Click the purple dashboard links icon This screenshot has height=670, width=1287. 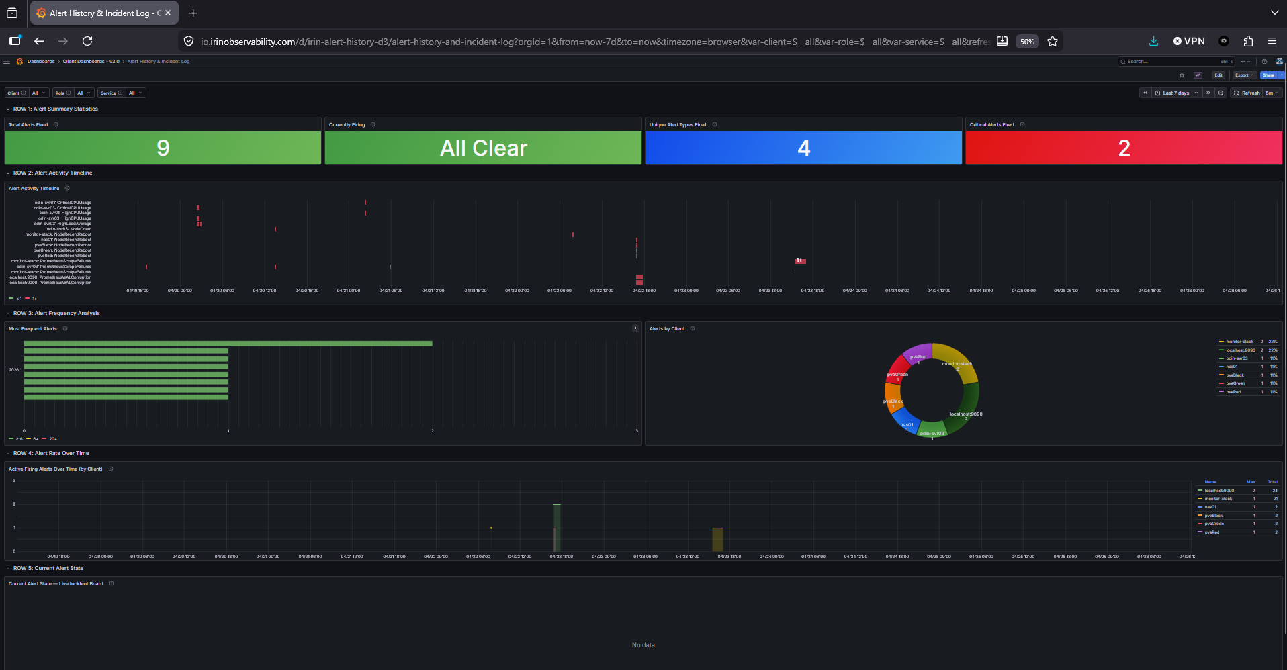click(1198, 75)
